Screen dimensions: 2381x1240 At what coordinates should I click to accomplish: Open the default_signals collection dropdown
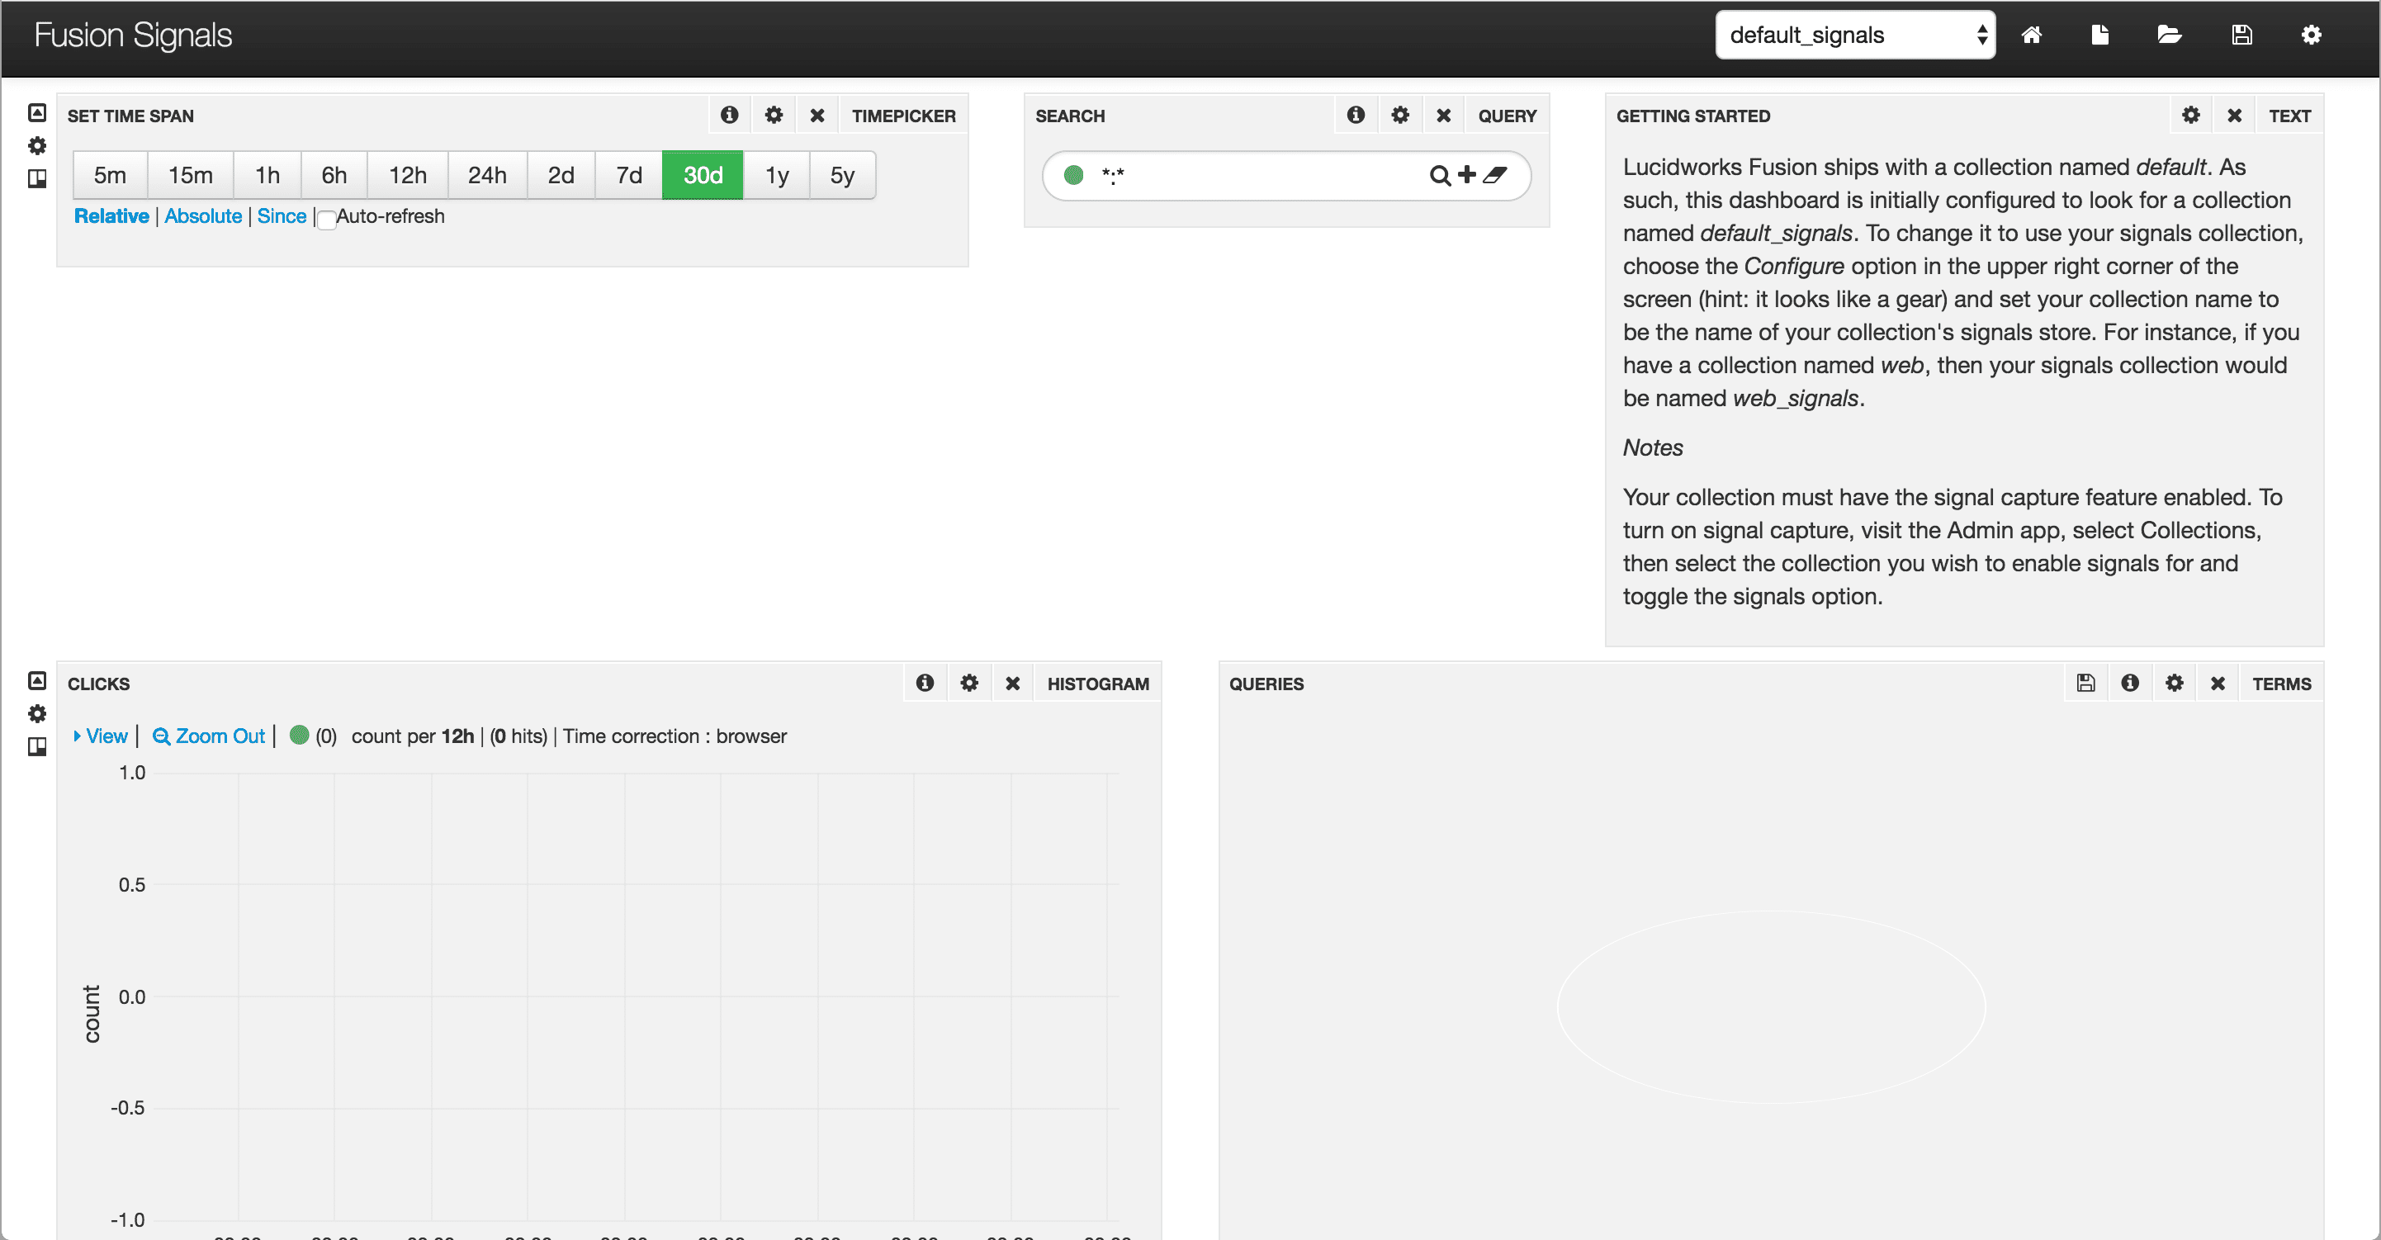(1855, 35)
